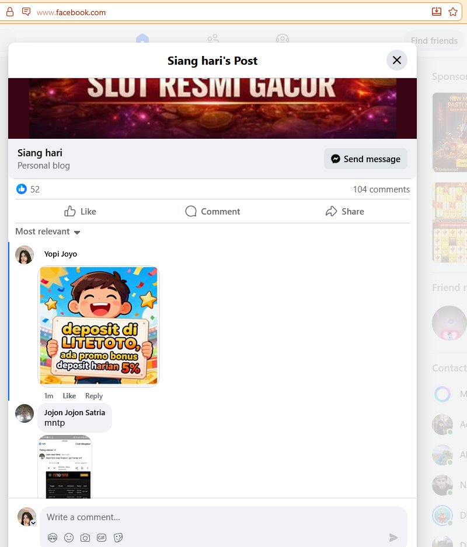This screenshot has height=547, width=467.
Task: Open the SLOT RESMI GACOR post image
Action: click(x=212, y=108)
